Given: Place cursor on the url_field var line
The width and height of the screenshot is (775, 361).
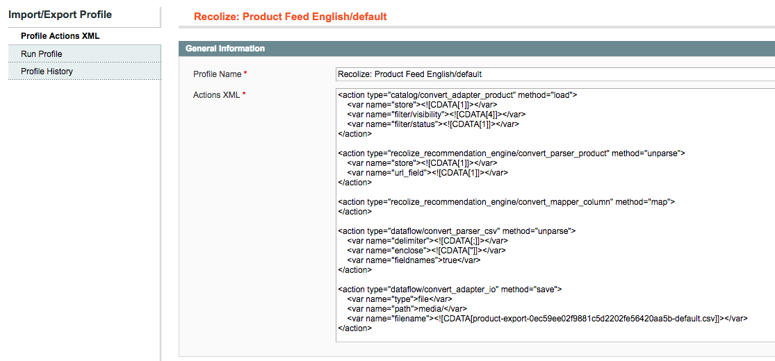Looking at the screenshot, I should pyautogui.click(x=427, y=172).
